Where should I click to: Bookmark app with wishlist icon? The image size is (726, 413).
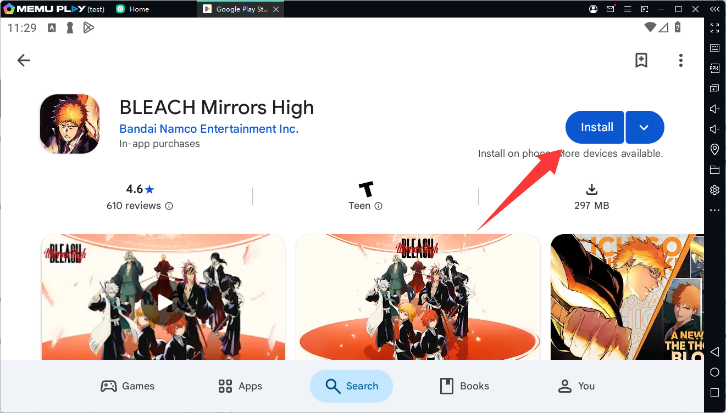[641, 60]
